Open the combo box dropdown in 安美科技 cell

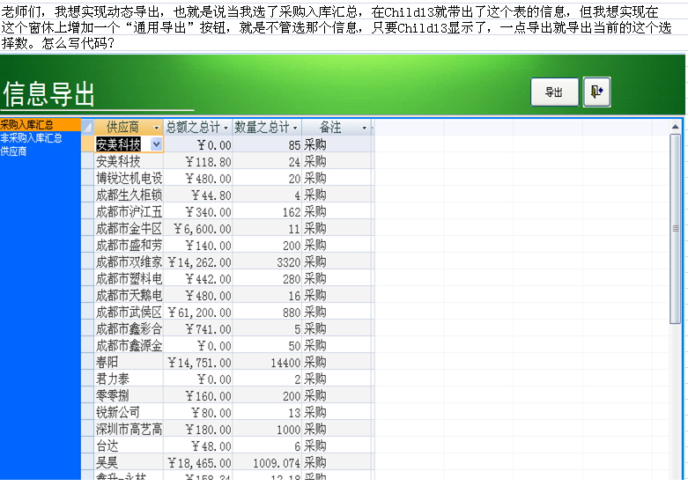click(x=156, y=144)
